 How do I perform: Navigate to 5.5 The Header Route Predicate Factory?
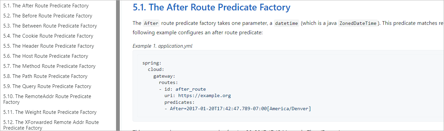click(49, 46)
